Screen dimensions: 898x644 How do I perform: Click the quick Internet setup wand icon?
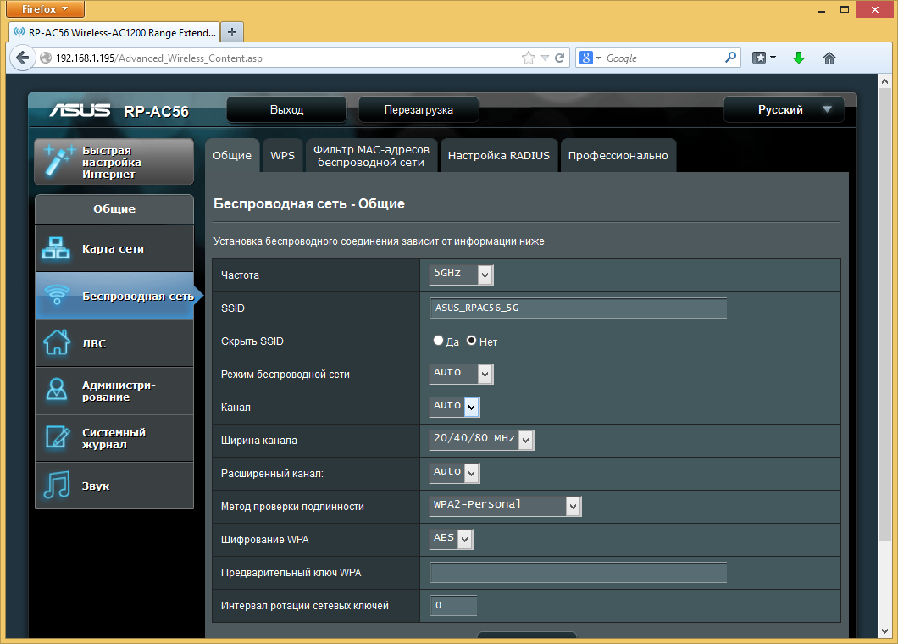[x=58, y=161]
